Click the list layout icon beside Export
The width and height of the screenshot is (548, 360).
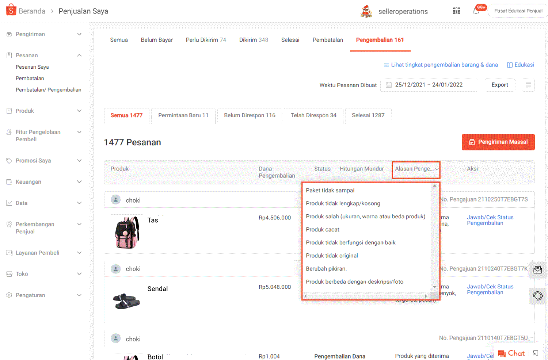(528, 85)
